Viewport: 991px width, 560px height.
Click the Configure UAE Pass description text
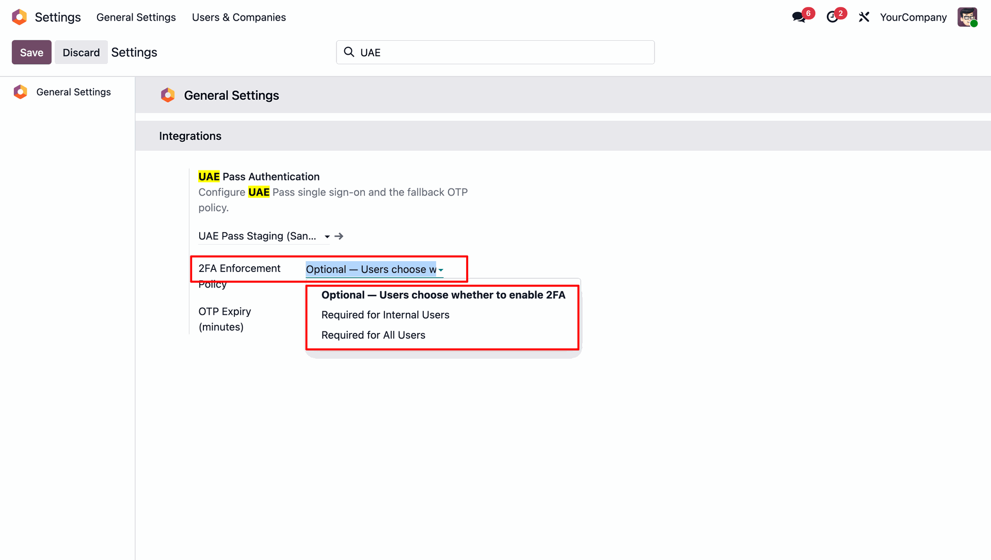(333, 200)
